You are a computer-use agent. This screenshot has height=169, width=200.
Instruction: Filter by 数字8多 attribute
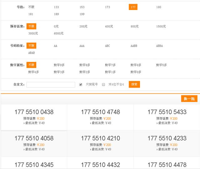tap(84, 65)
